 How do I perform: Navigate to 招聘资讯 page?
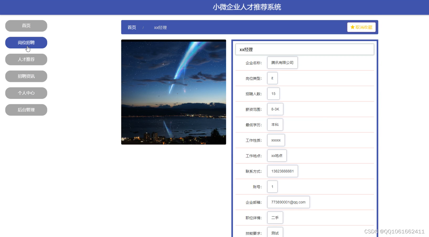tap(26, 76)
